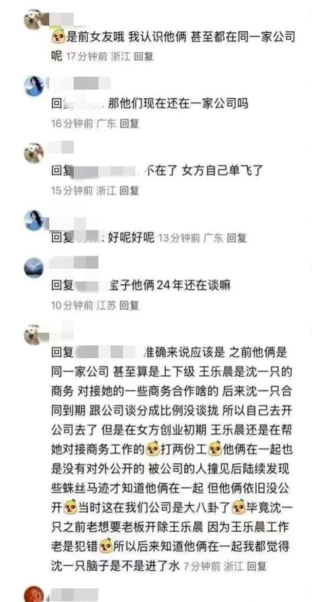Reply to the 15分钟前 浙江 comment
The height and width of the screenshot is (602, 312).
[x=129, y=191]
